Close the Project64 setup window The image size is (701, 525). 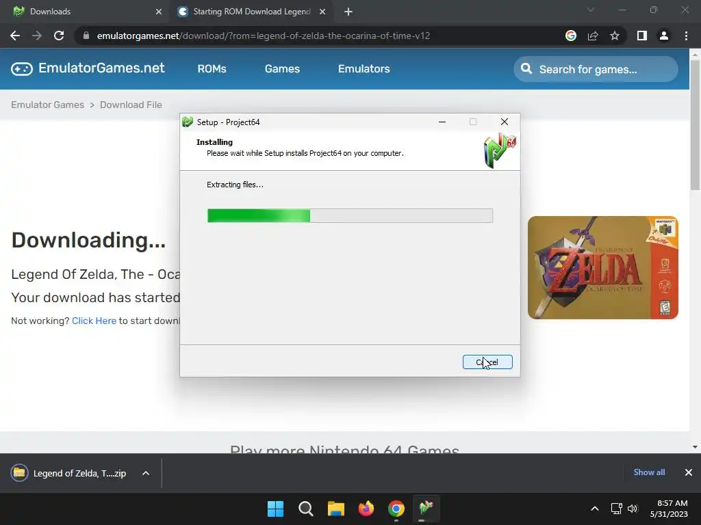pyautogui.click(x=505, y=122)
